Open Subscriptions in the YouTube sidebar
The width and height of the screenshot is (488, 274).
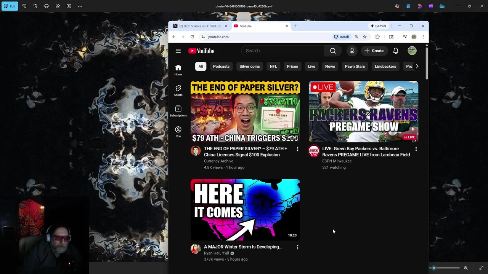(178, 111)
